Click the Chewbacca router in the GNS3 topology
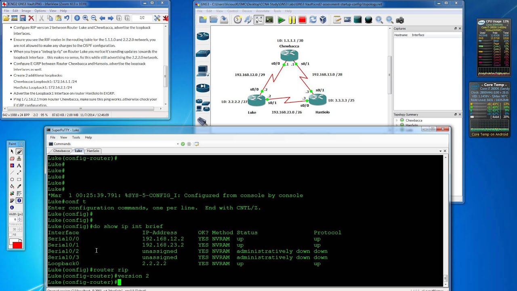The image size is (517, 291). point(289,55)
